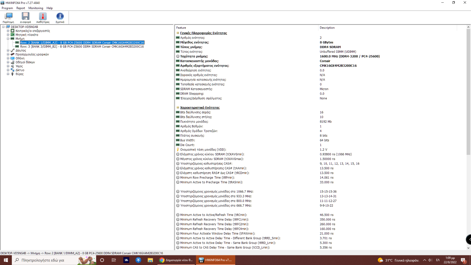
Task: Click the Windows search box
Action: pos(54,260)
